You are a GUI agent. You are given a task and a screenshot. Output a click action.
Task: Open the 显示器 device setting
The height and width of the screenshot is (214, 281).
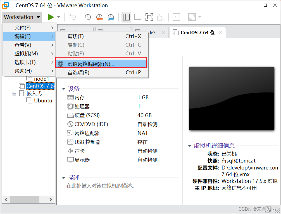pos(82,160)
